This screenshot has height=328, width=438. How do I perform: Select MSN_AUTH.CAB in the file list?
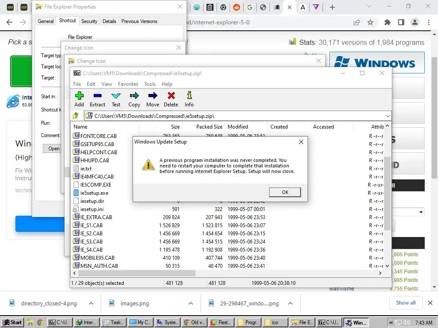click(99, 266)
